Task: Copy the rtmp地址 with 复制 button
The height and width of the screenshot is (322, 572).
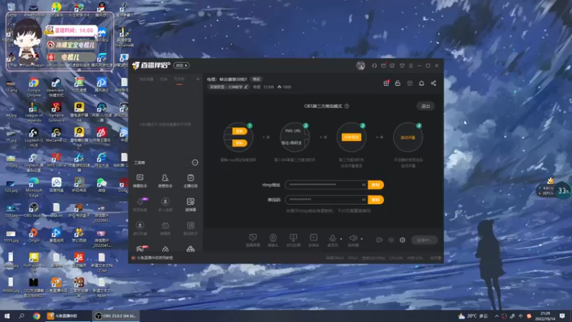Action: click(375, 185)
